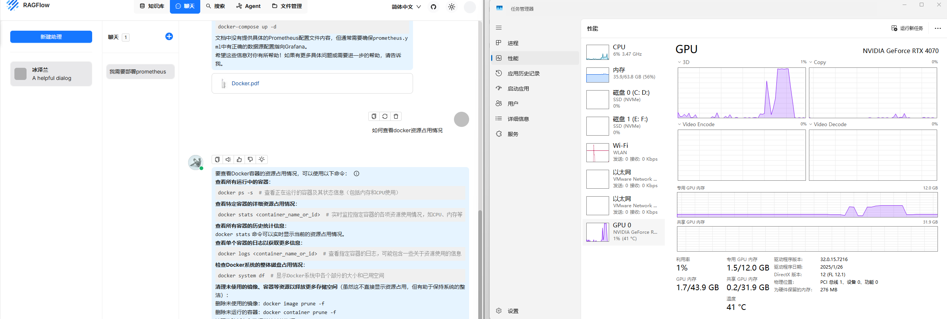
Task: Regenerate the response with refresh icon
Action: [x=385, y=116]
